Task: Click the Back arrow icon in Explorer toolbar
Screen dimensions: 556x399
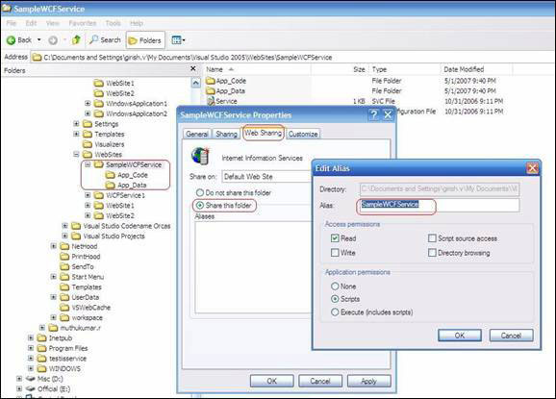Action: tap(11, 40)
